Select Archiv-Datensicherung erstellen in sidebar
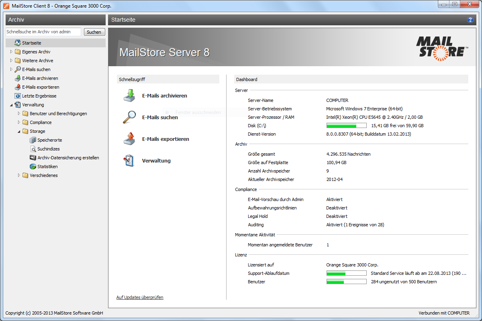 click(68, 158)
